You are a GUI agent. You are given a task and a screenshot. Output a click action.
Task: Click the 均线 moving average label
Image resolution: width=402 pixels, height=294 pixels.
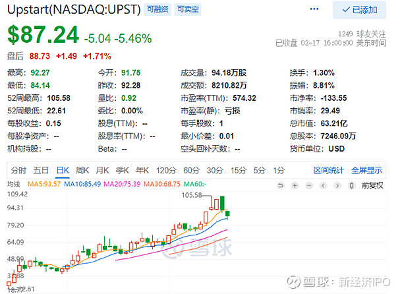click(x=14, y=184)
